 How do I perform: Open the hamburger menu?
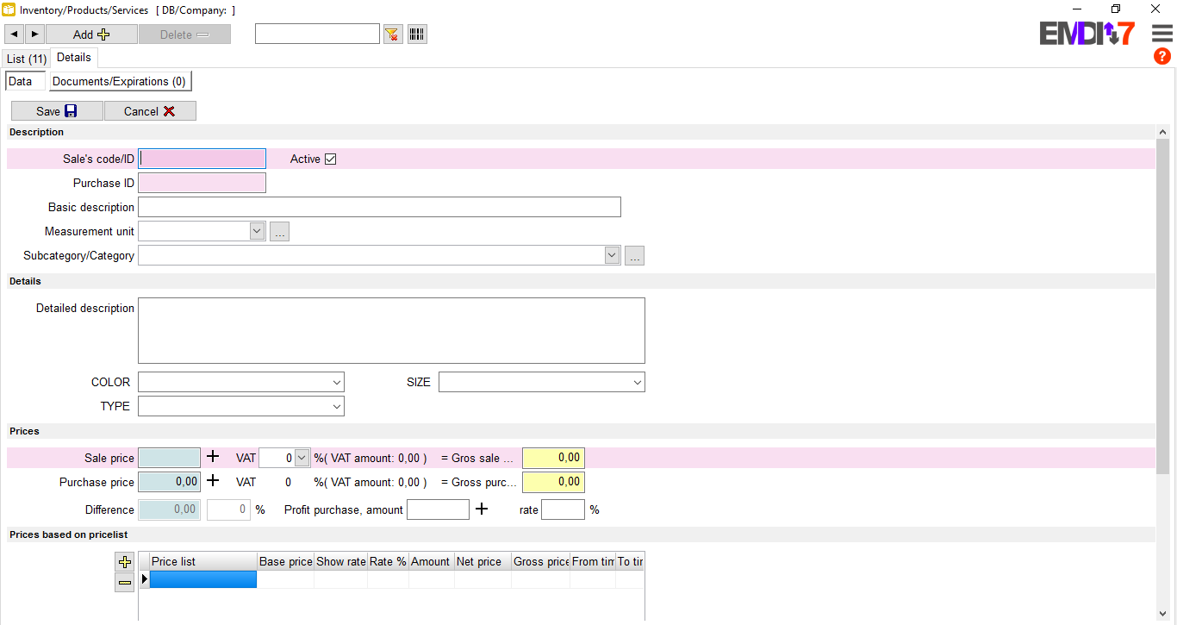(x=1162, y=34)
